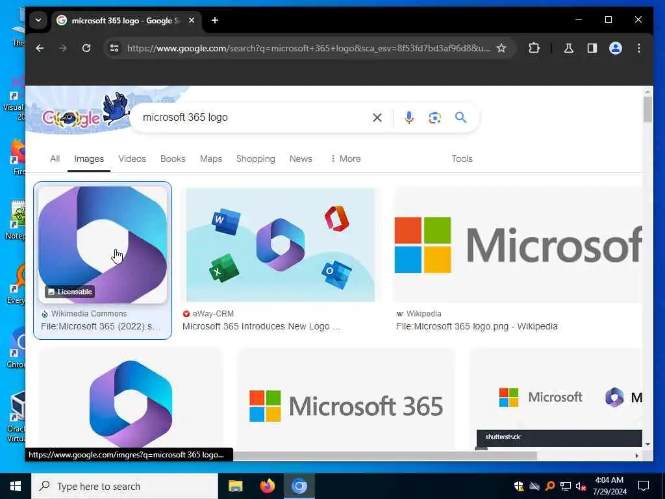Open the taskbar clock showing 4:04 AM
Image resolution: width=665 pixels, height=499 pixels.
[609, 486]
